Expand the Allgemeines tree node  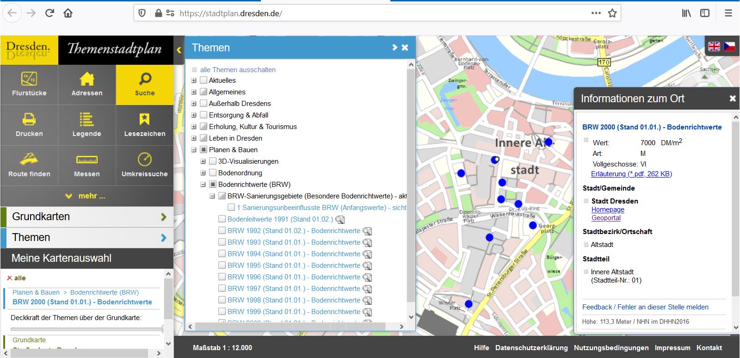tap(194, 92)
